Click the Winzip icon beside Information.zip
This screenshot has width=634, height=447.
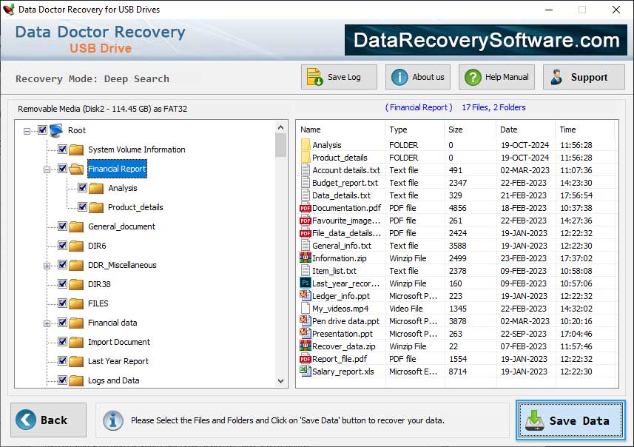tap(306, 258)
